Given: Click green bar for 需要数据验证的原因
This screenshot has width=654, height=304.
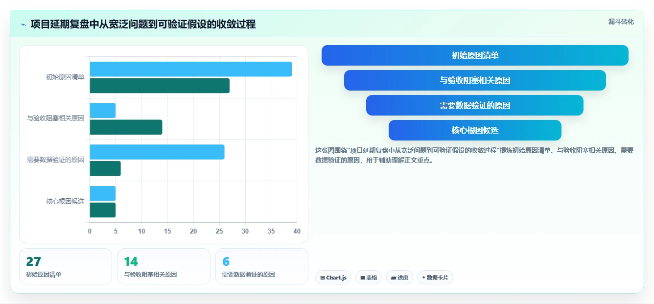Looking at the screenshot, I should pos(105,168).
